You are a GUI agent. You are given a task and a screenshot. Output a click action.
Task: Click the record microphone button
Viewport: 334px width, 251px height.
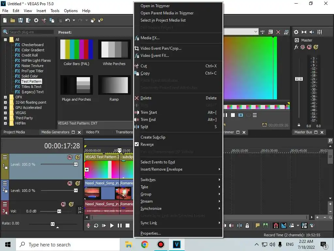88,226
